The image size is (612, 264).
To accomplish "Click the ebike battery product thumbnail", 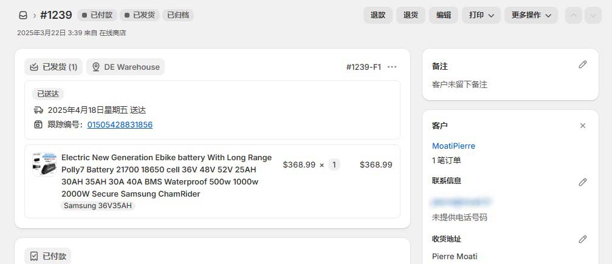I will click(44, 164).
